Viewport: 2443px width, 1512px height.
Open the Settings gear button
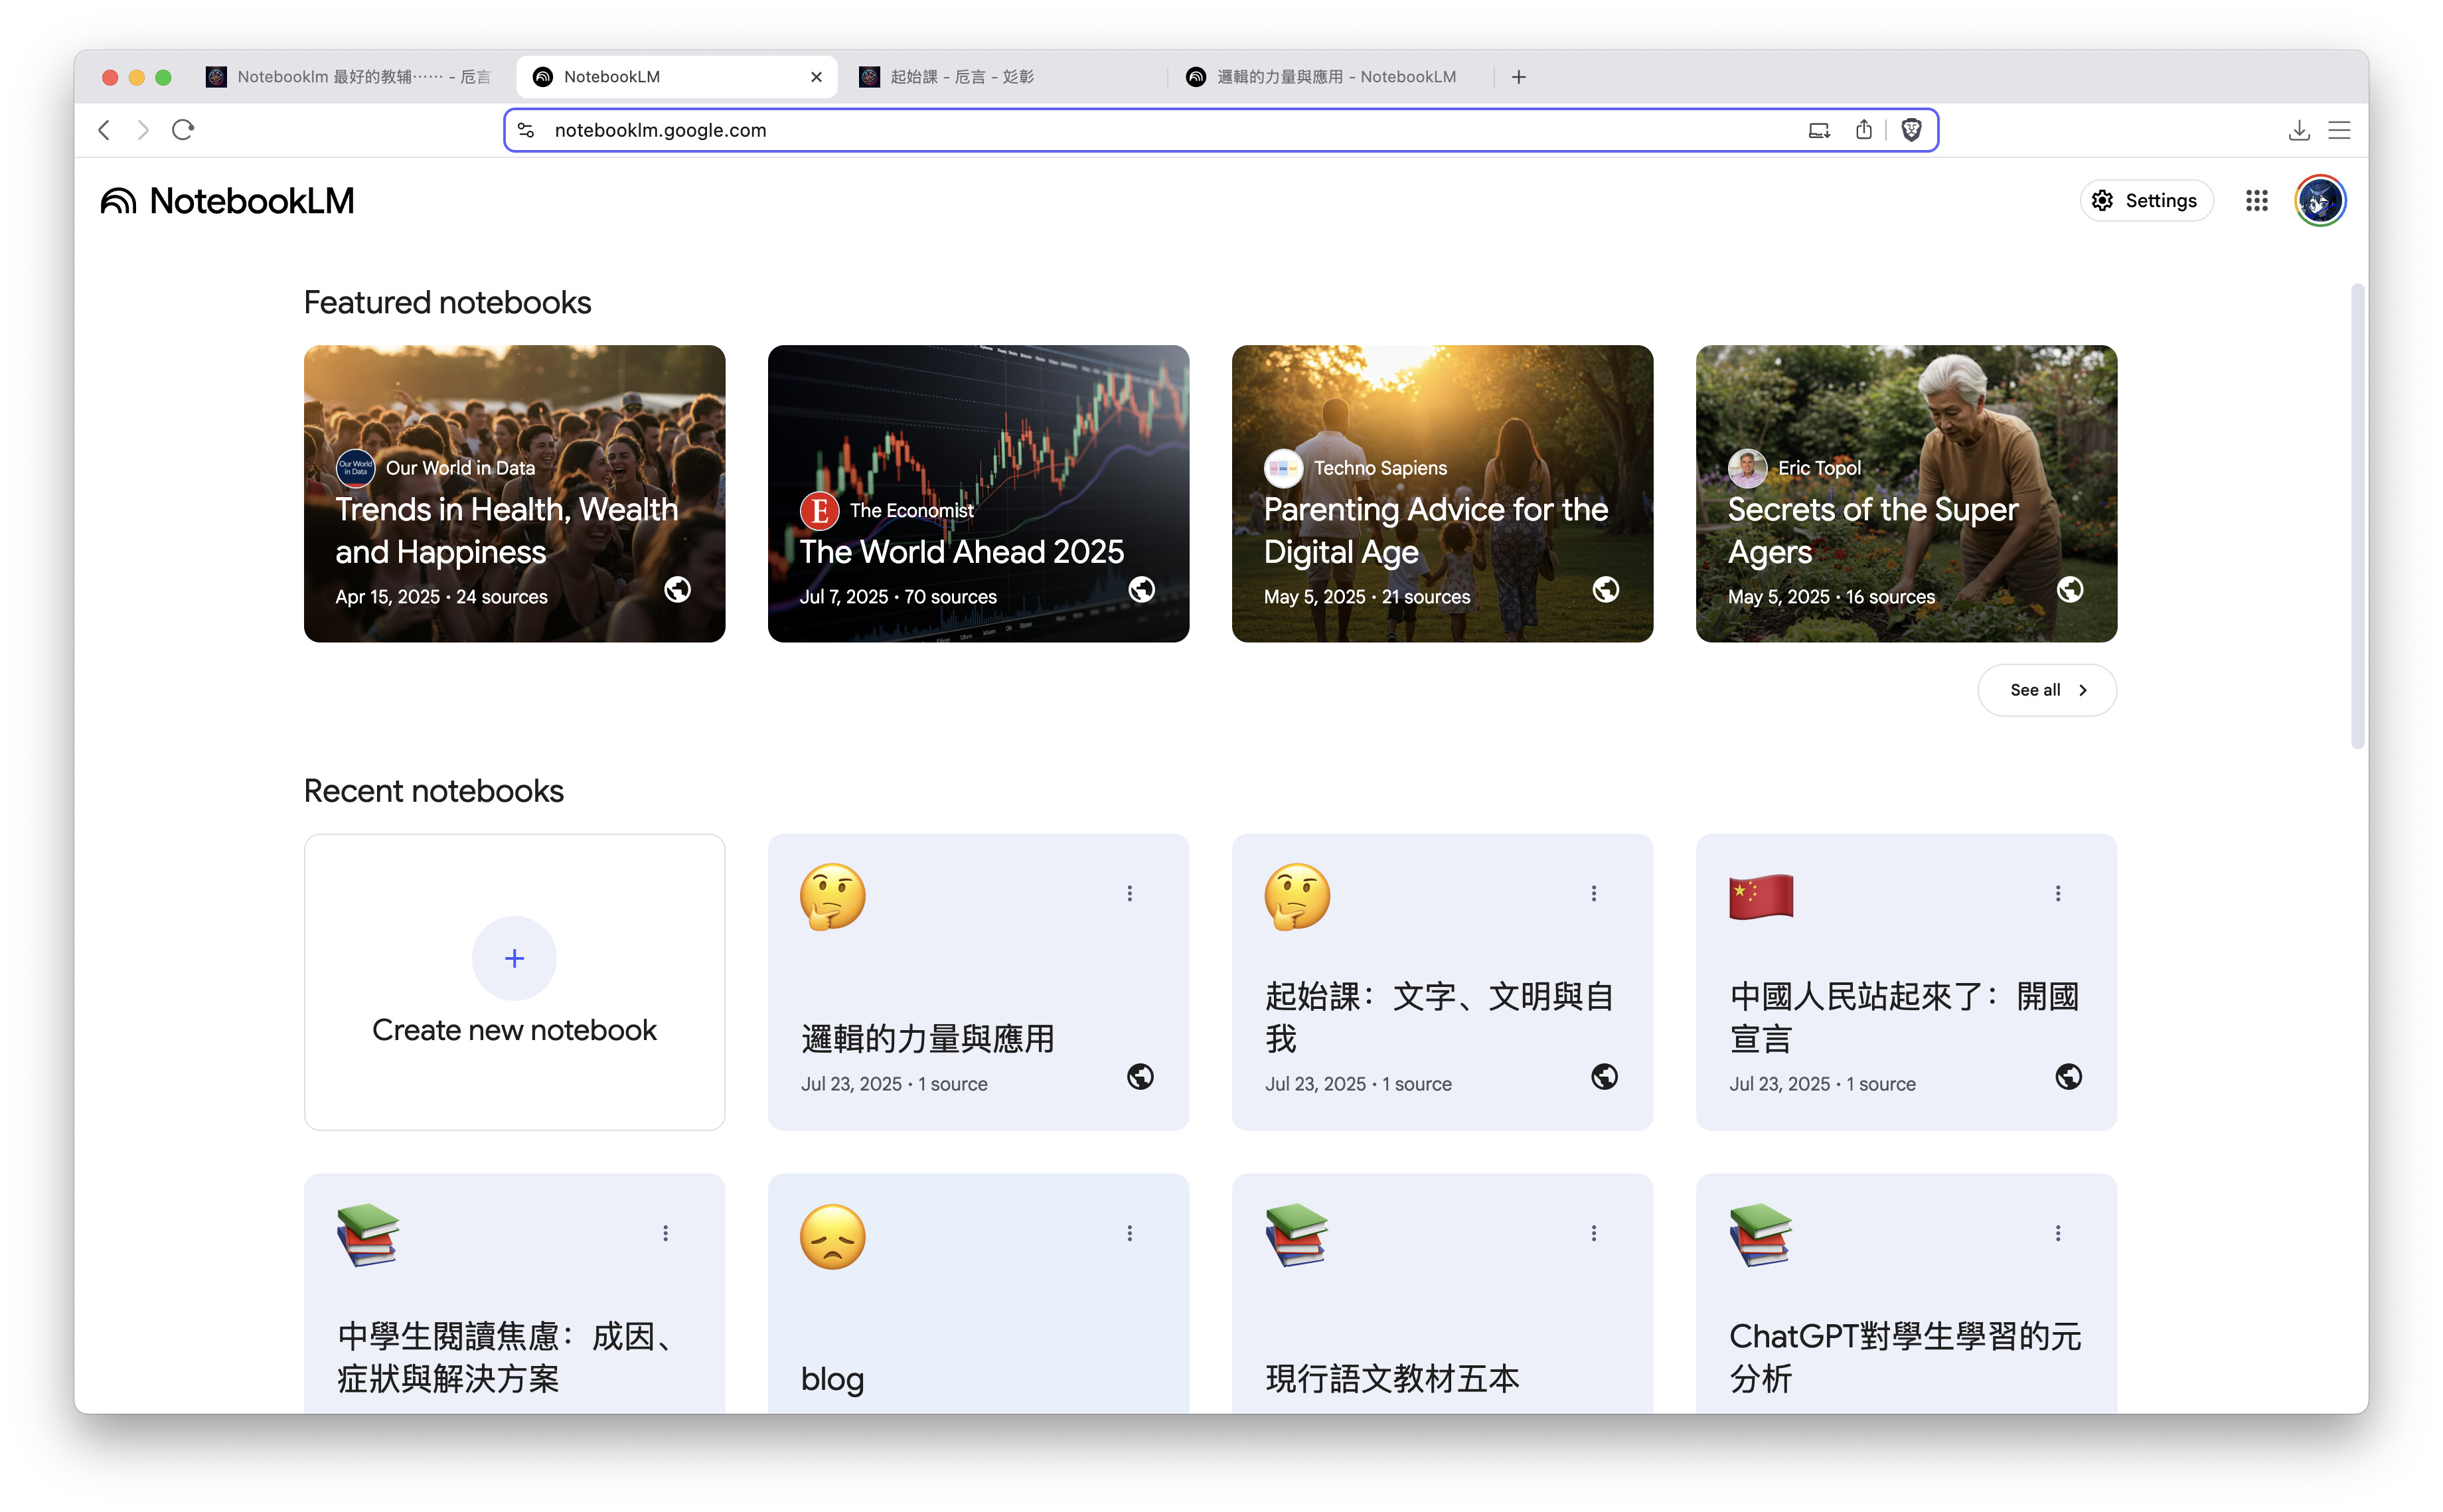pyautogui.click(x=2146, y=201)
